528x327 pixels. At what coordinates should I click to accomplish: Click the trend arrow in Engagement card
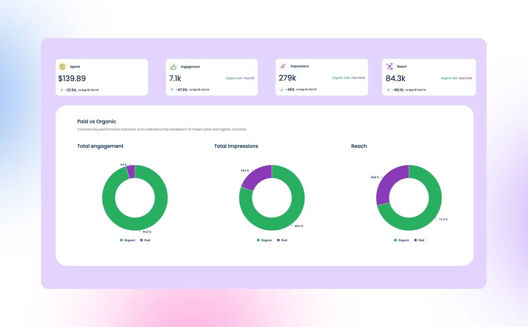[171, 90]
